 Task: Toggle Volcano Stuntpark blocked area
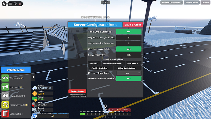[113, 63]
